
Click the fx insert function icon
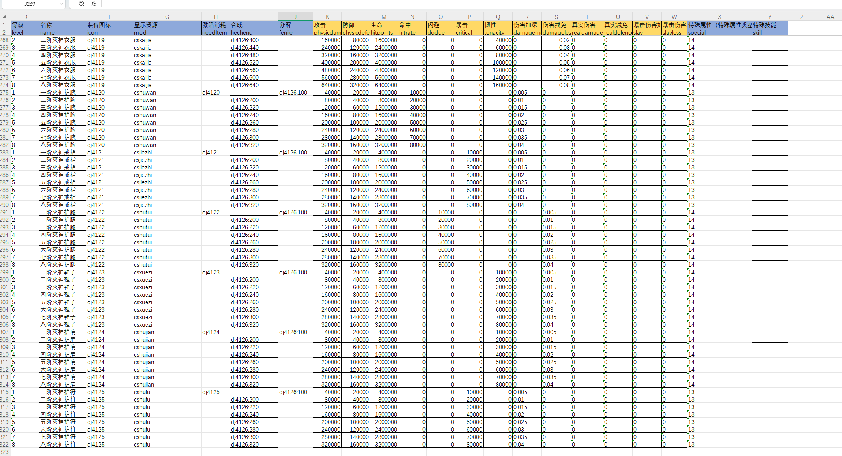tap(93, 4)
